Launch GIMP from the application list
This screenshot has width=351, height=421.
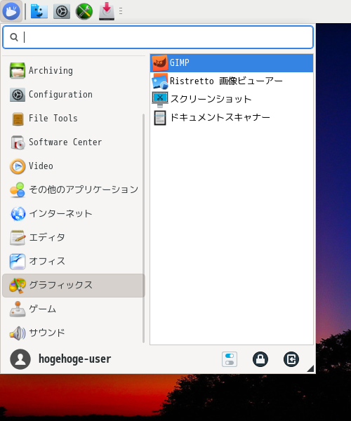(232, 63)
